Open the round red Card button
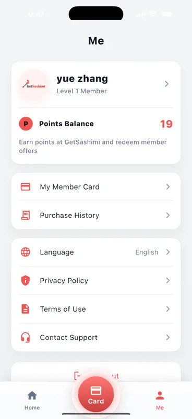The height and width of the screenshot is (419, 192). click(x=96, y=394)
